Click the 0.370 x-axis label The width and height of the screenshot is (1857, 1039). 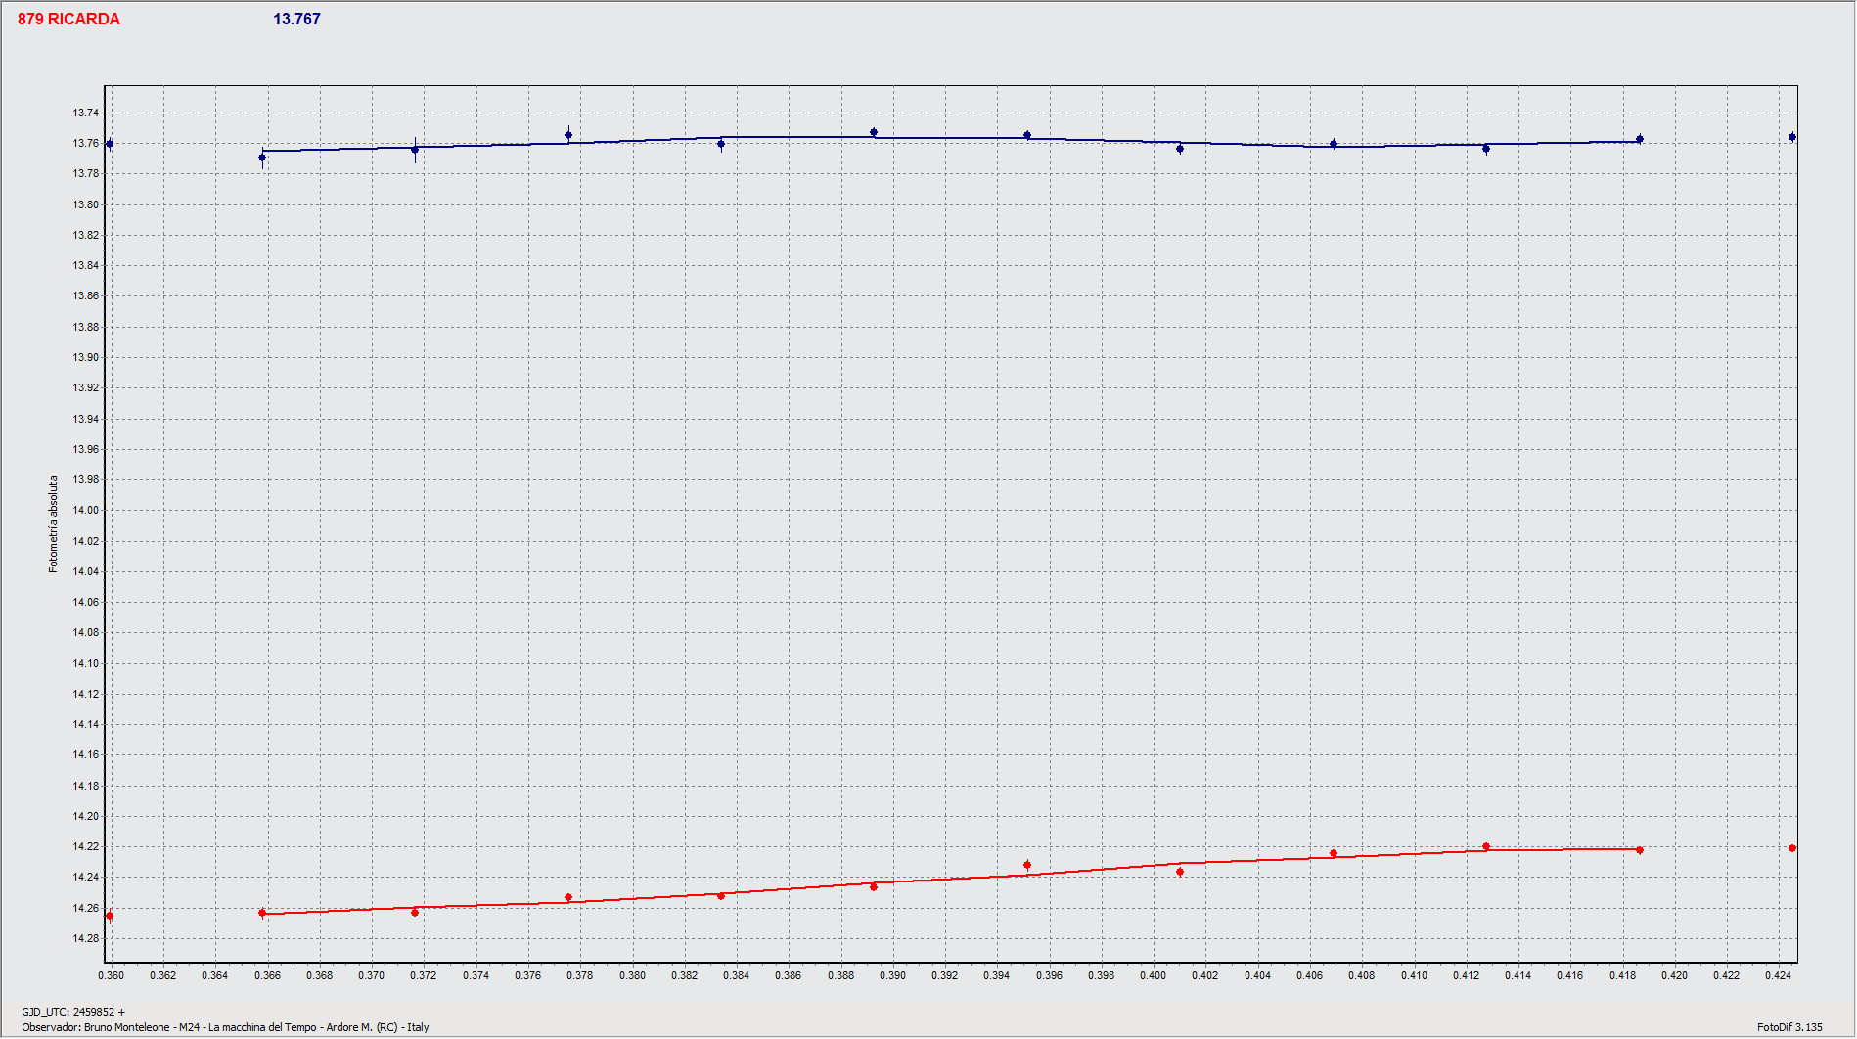(371, 975)
